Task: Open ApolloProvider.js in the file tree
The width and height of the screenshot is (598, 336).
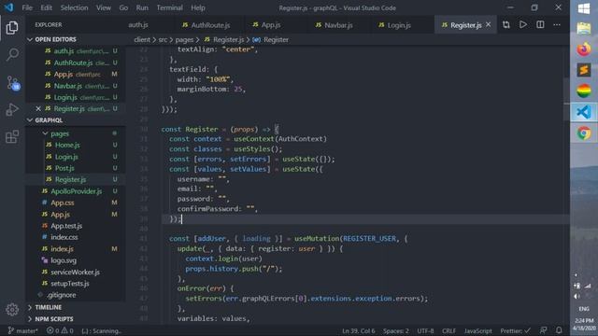Action: (x=77, y=191)
